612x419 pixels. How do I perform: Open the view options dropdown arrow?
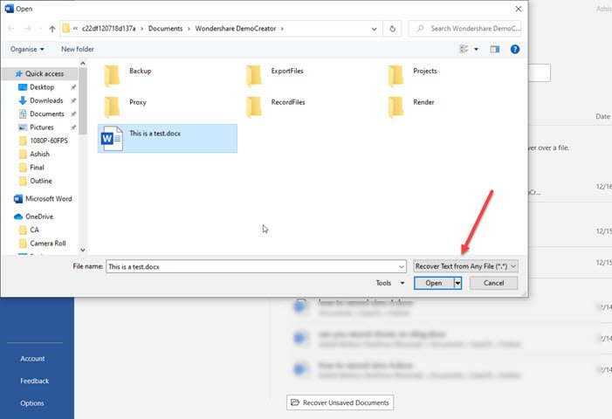pos(476,49)
